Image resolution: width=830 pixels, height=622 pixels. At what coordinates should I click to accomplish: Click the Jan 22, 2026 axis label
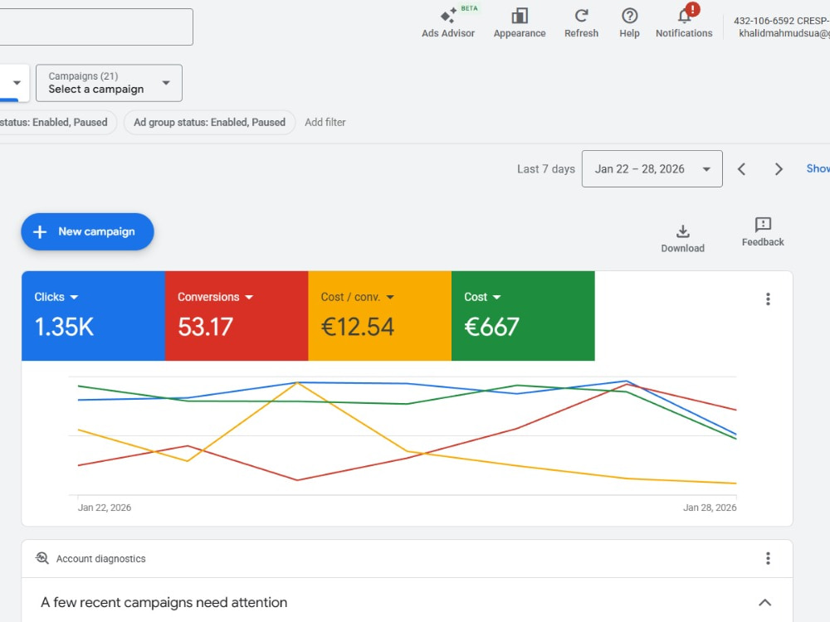105,508
